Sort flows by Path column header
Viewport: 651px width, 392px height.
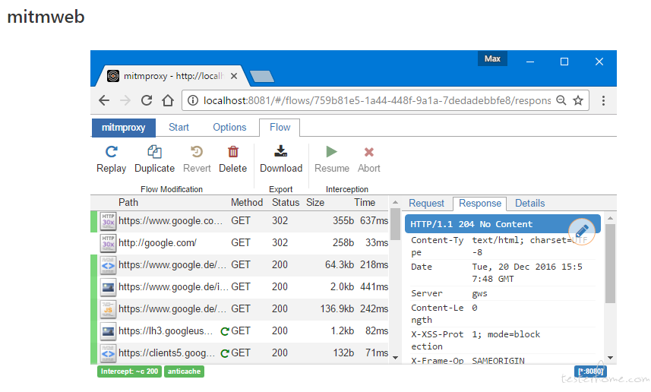click(128, 202)
